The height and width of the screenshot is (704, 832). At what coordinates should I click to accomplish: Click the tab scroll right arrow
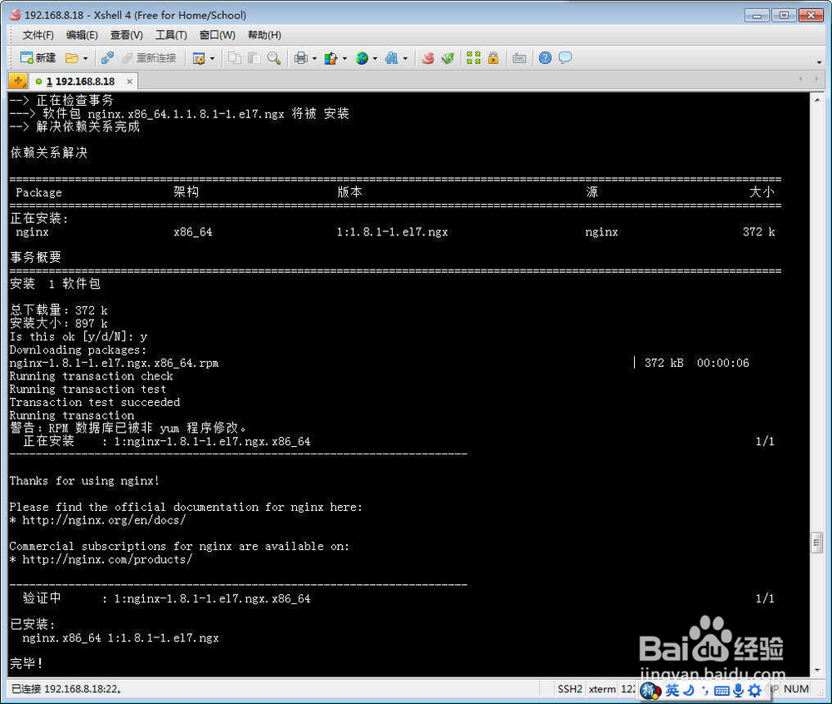(816, 78)
